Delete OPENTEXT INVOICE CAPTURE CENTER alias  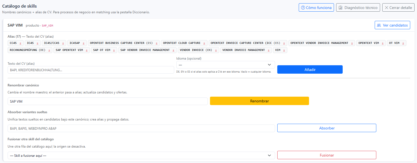pyautogui.click(x=284, y=43)
